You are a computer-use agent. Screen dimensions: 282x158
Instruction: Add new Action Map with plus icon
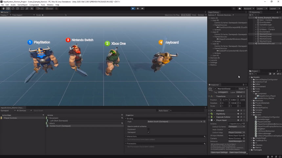coord(43,115)
